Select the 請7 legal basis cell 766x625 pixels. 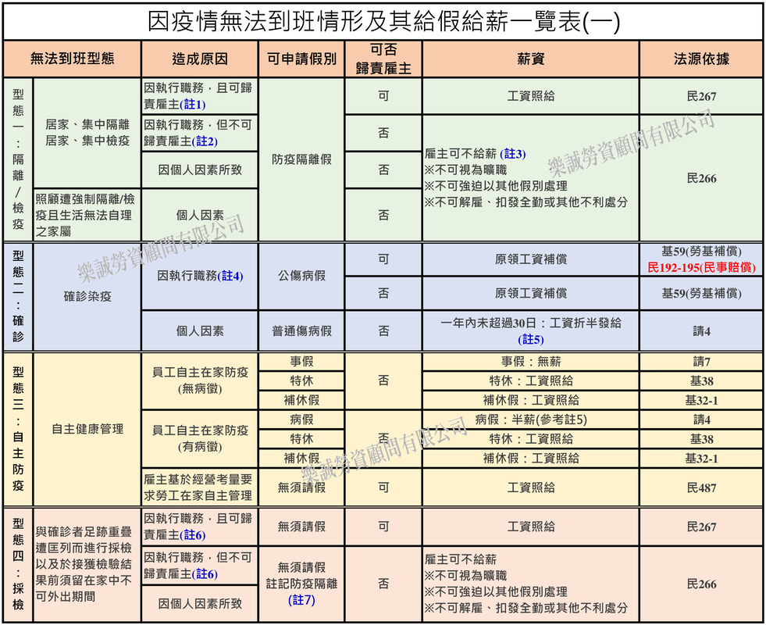[701, 362]
